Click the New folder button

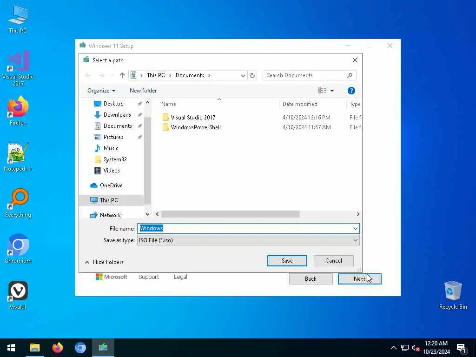point(143,91)
